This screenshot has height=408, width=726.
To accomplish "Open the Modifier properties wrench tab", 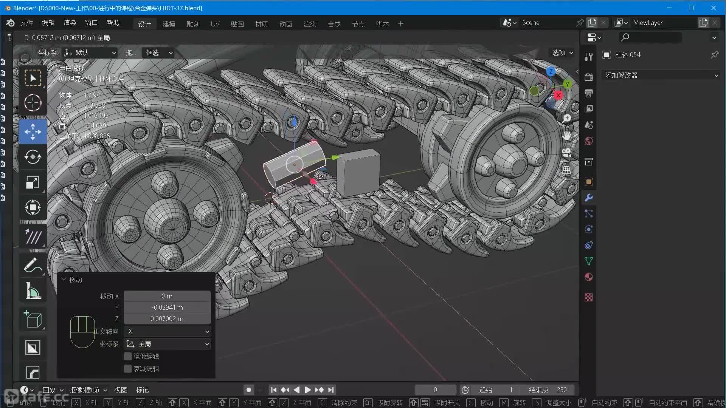I will (x=589, y=198).
